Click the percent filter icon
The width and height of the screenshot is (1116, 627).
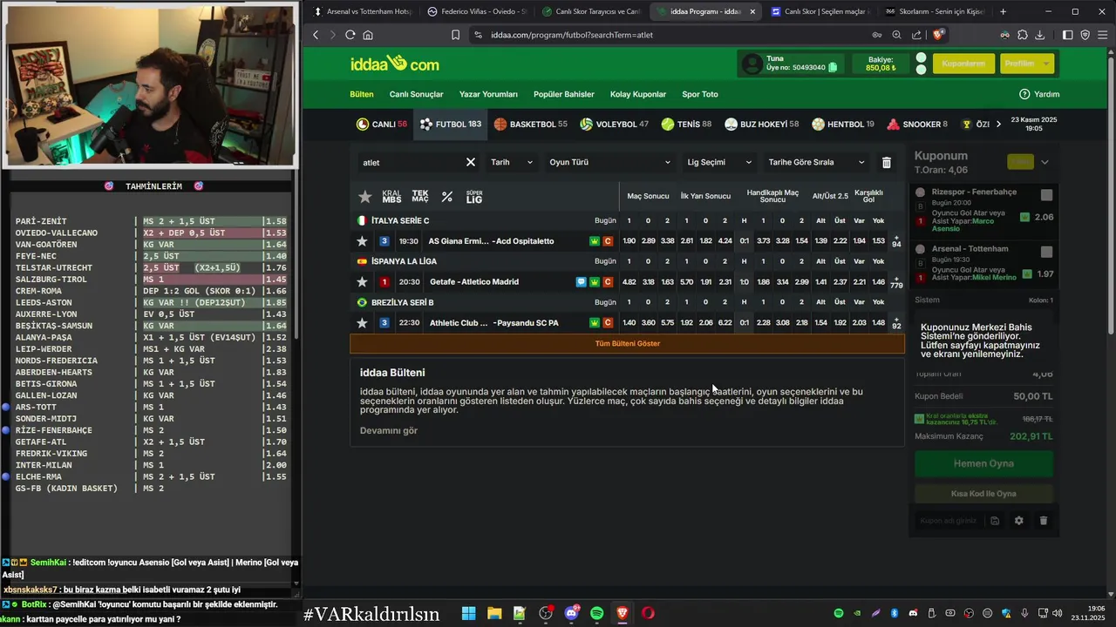447,197
